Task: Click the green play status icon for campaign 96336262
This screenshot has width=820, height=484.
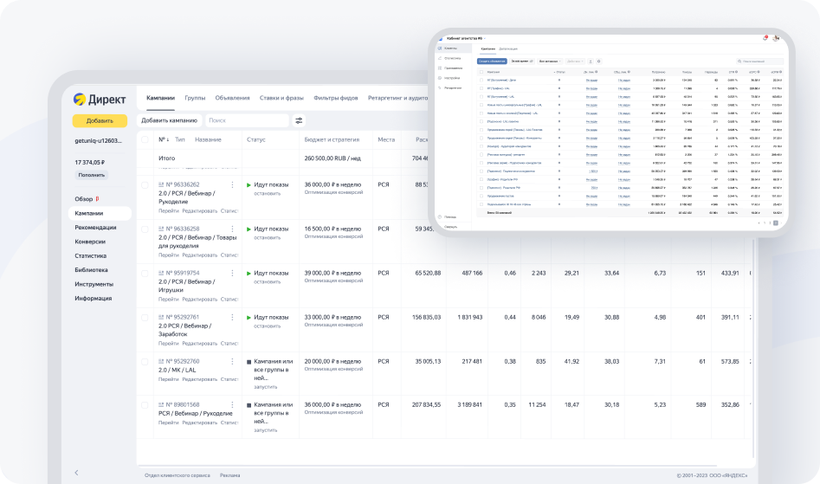Action: (249, 185)
